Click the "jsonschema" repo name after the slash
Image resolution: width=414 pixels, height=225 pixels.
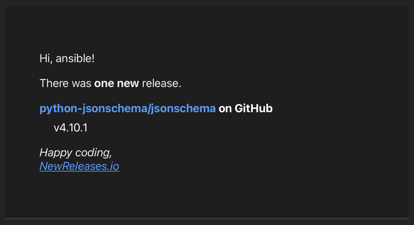183,109
